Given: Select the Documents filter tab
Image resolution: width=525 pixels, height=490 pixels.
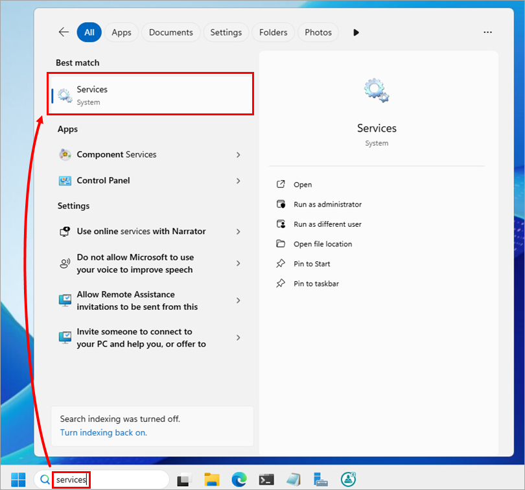Looking at the screenshot, I should point(171,32).
